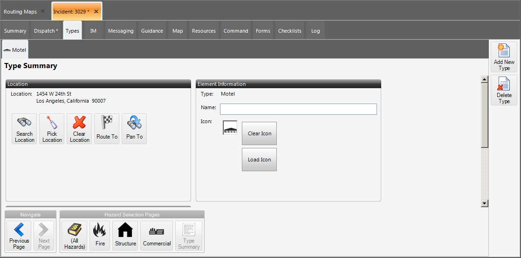
Task: Open the Resources tab
Action: (204, 31)
